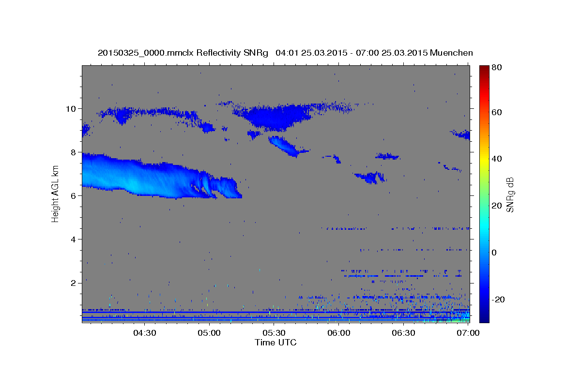Click the colorbar label '0'
The image size is (581, 387).
pyautogui.click(x=494, y=252)
